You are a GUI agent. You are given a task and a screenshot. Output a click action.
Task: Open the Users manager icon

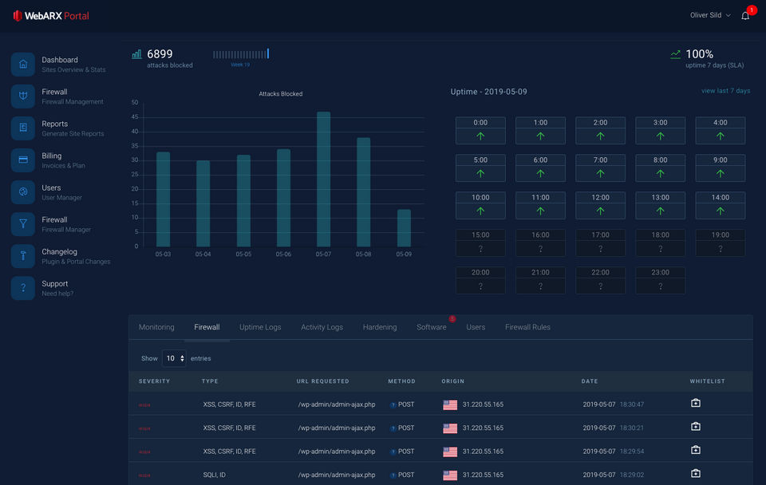(x=23, y=192)
